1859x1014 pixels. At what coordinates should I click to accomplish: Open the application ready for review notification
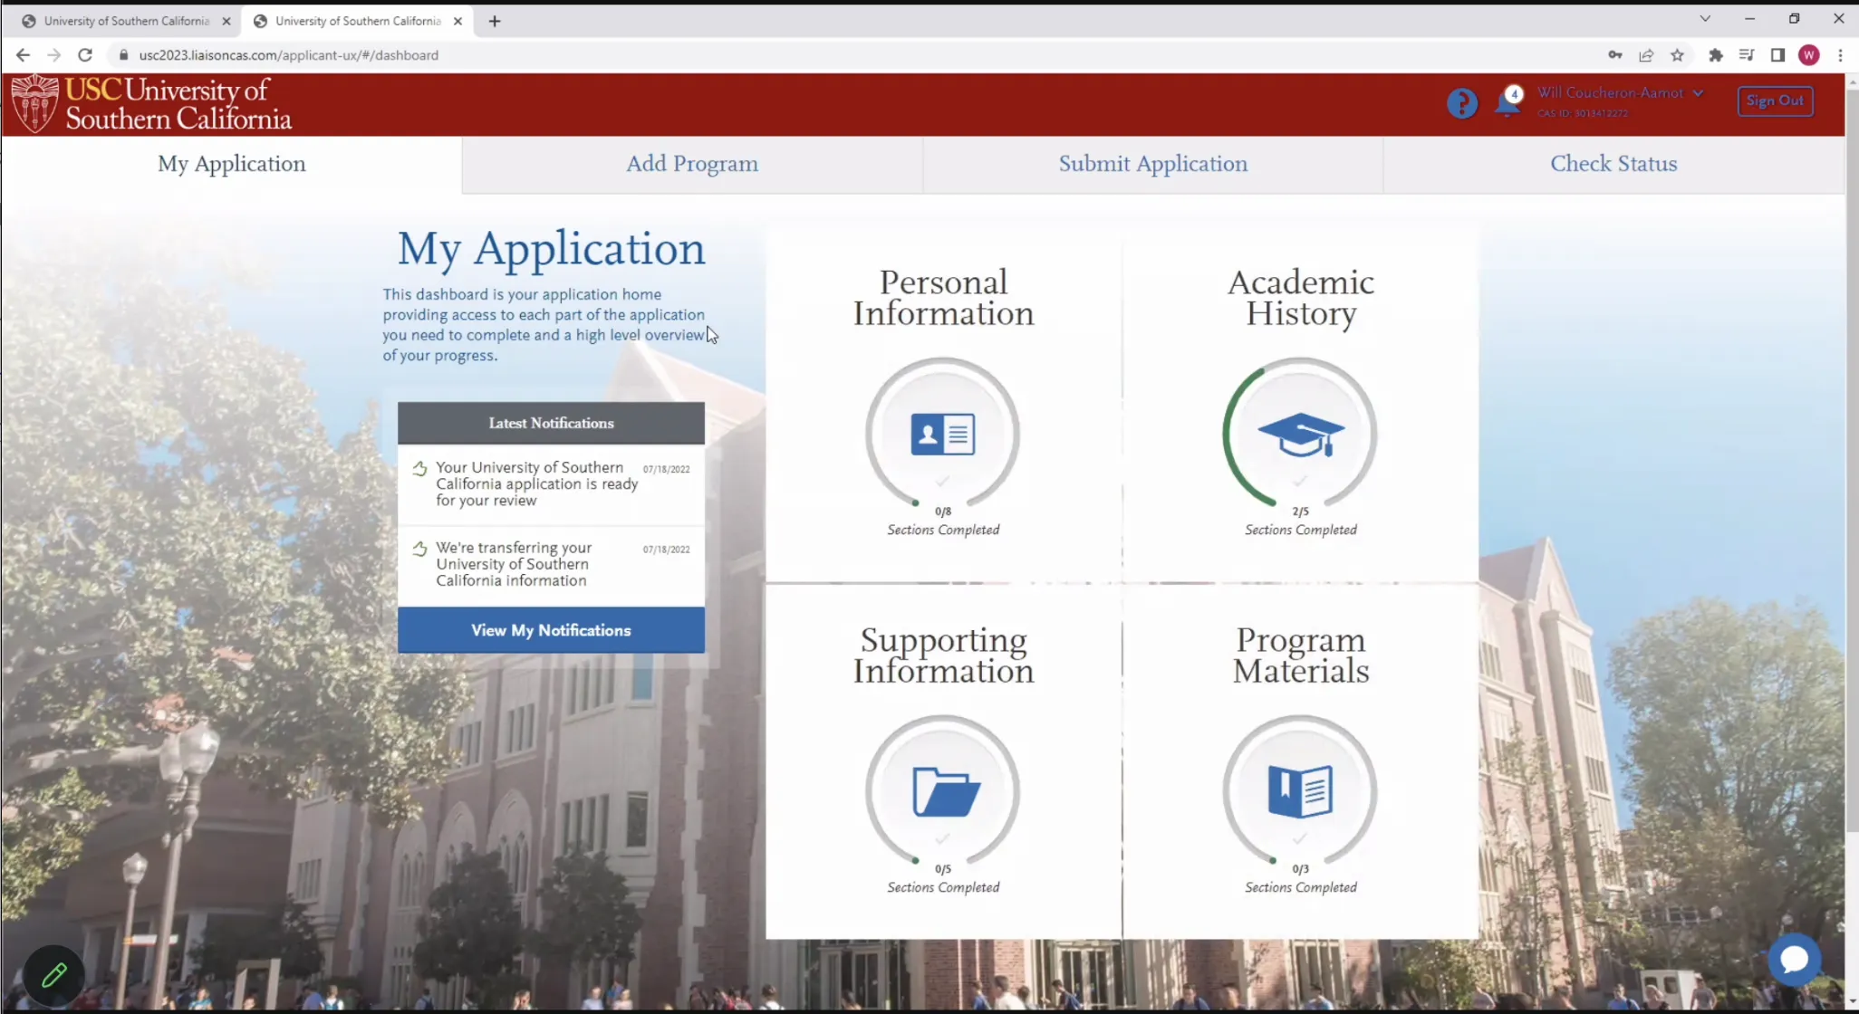click(x=536, y=483)
